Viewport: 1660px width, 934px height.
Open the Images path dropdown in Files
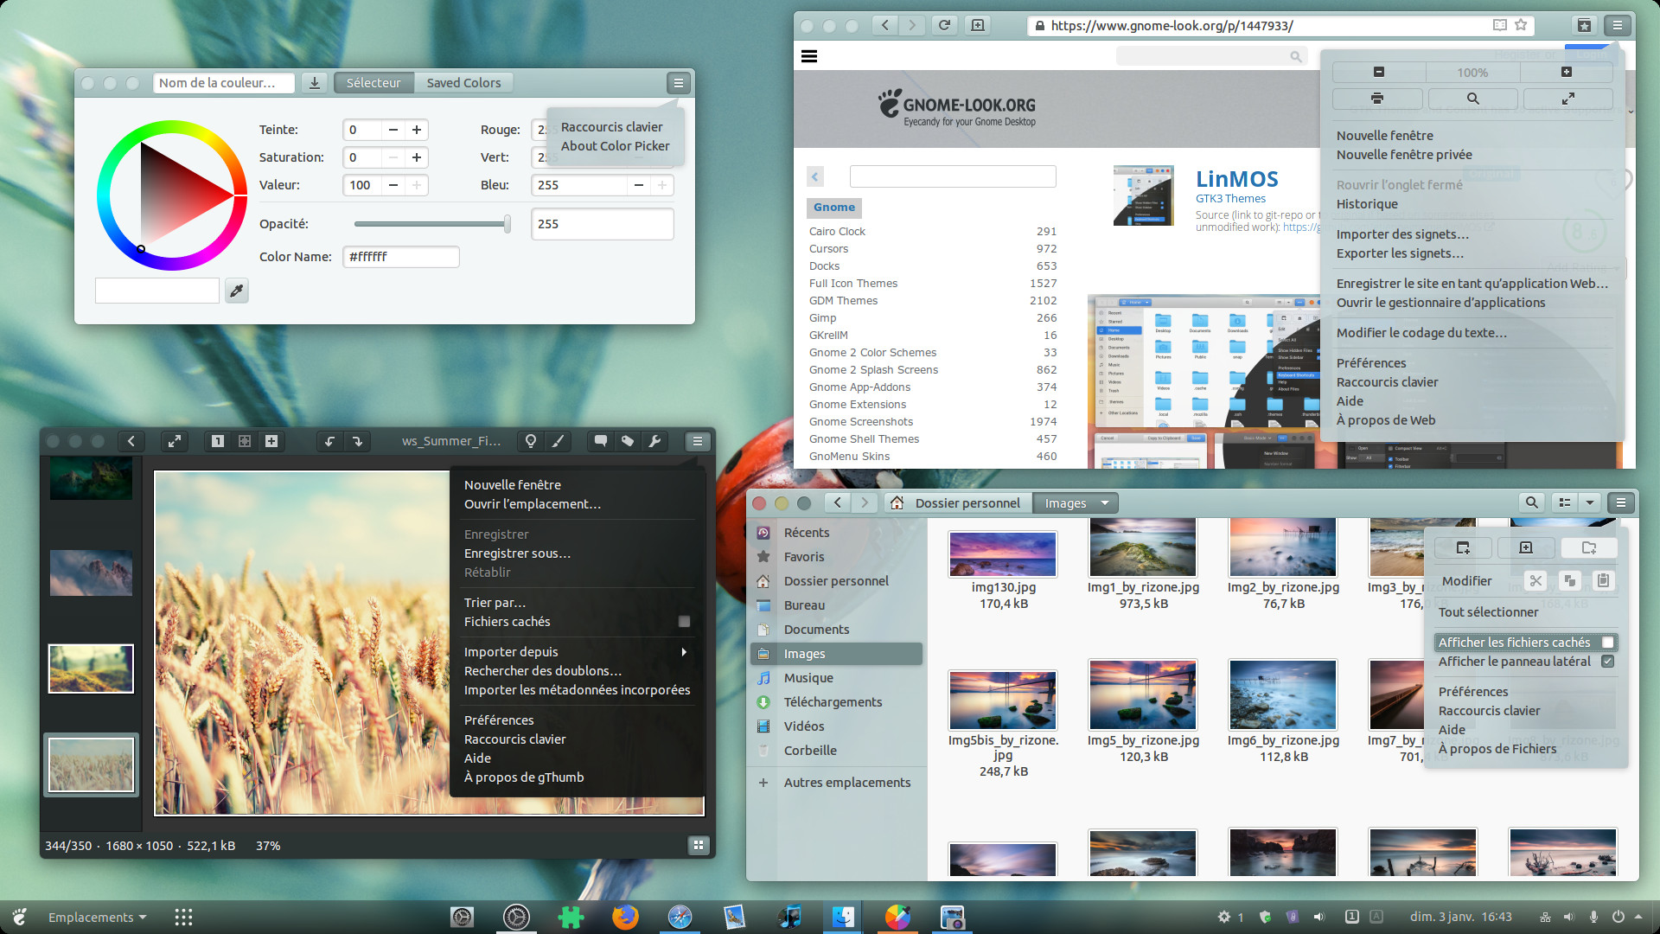tap(1104, 503)
